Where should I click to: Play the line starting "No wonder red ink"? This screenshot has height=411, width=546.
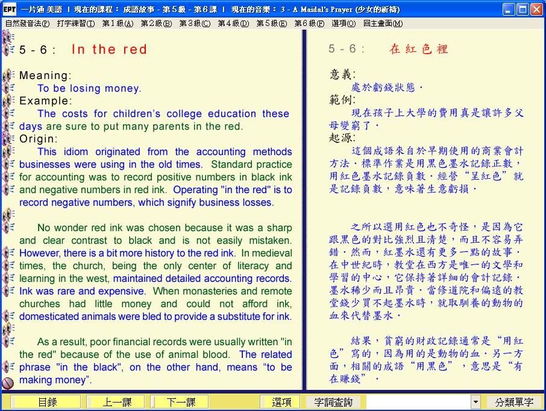coord(8,228)
